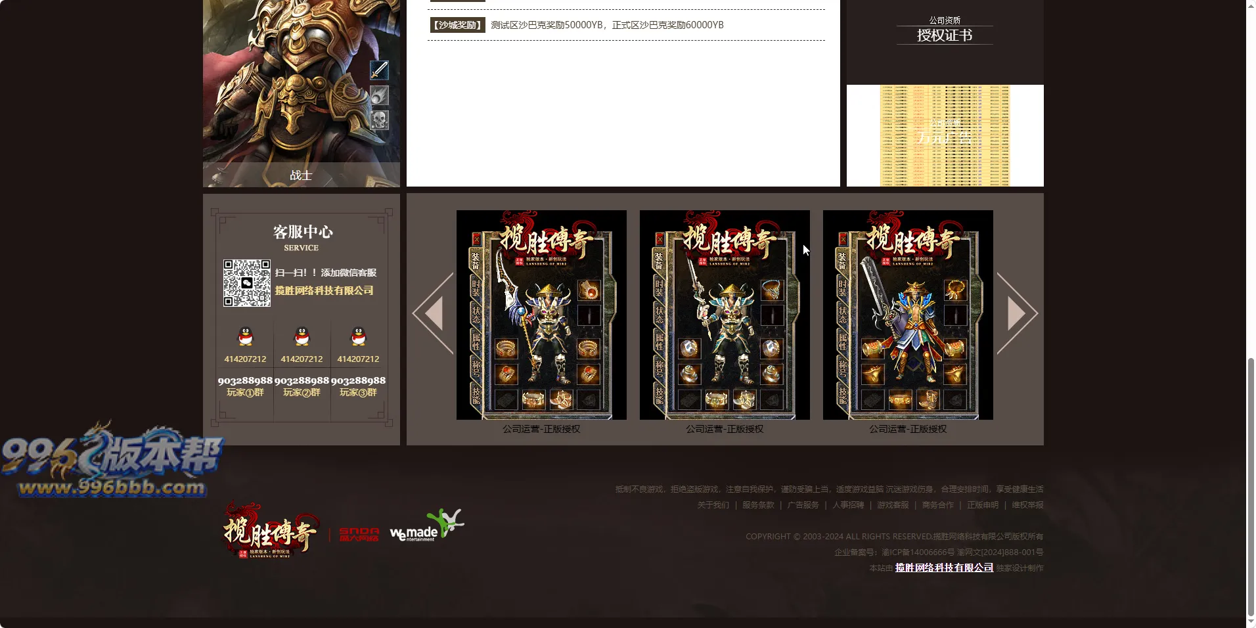
Task: Click the yellow 揽胜网络科技有限公司 text under QR prompt
Action: (324, 290)
